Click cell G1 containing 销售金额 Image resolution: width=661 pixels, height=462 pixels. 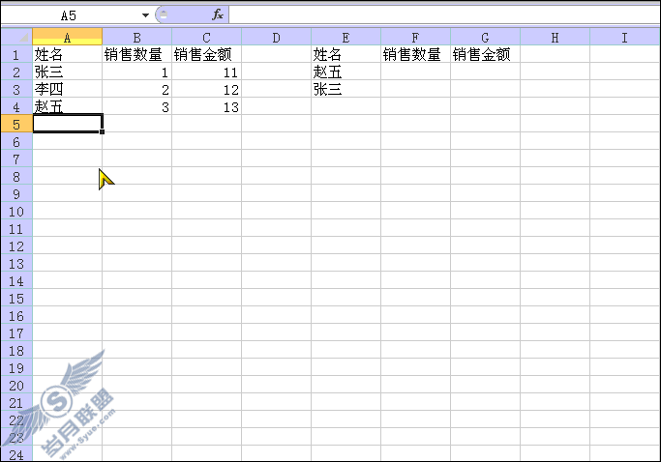485,55
